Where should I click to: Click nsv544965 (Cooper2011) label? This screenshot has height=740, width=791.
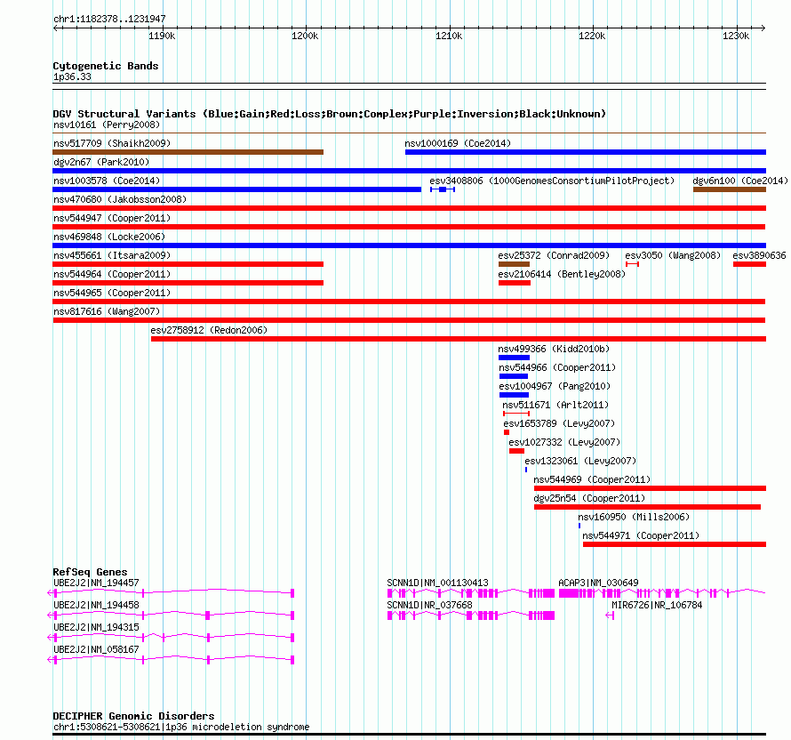pos(112,293)
